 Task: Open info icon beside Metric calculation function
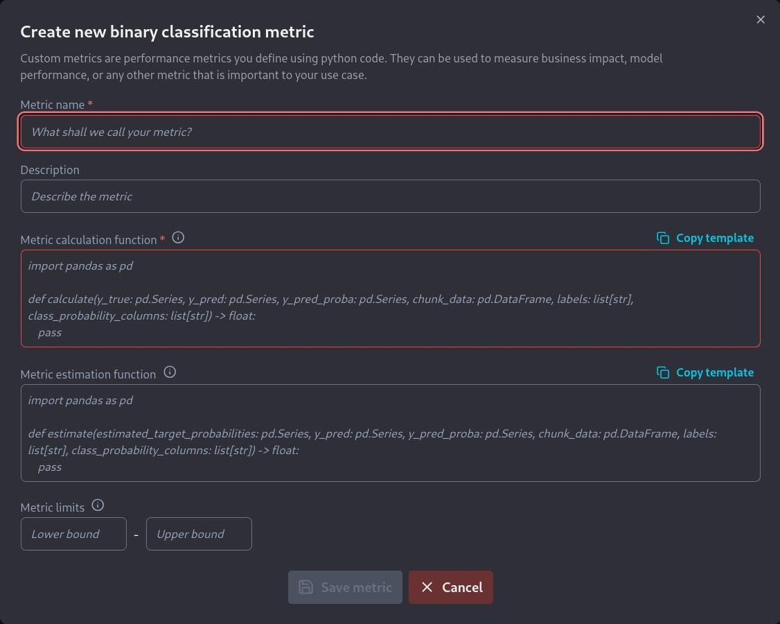tap(178, 238)
